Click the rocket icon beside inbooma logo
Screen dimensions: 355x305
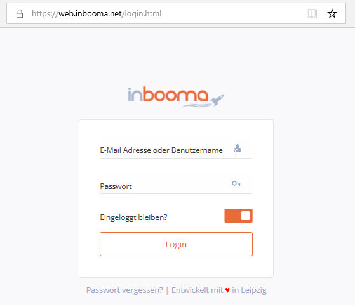coord(217,100)
